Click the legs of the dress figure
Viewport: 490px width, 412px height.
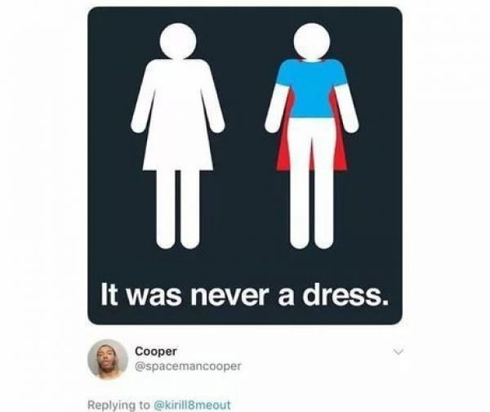pos(178,209)
